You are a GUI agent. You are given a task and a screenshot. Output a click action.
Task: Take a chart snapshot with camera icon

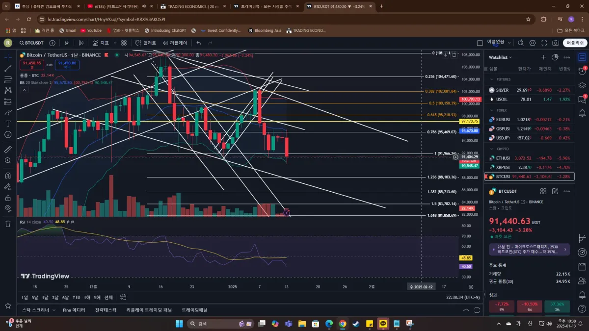(x=556, y=43)
